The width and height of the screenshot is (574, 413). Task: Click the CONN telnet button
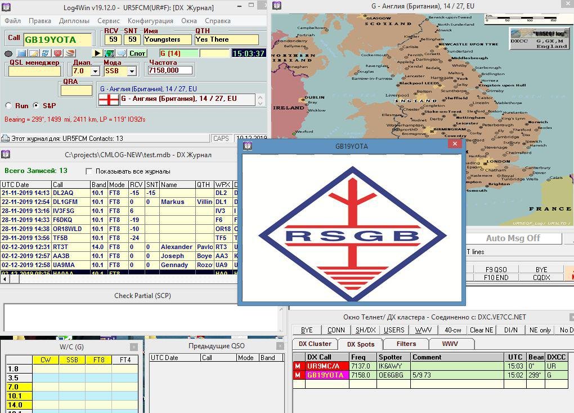[336, 330]
